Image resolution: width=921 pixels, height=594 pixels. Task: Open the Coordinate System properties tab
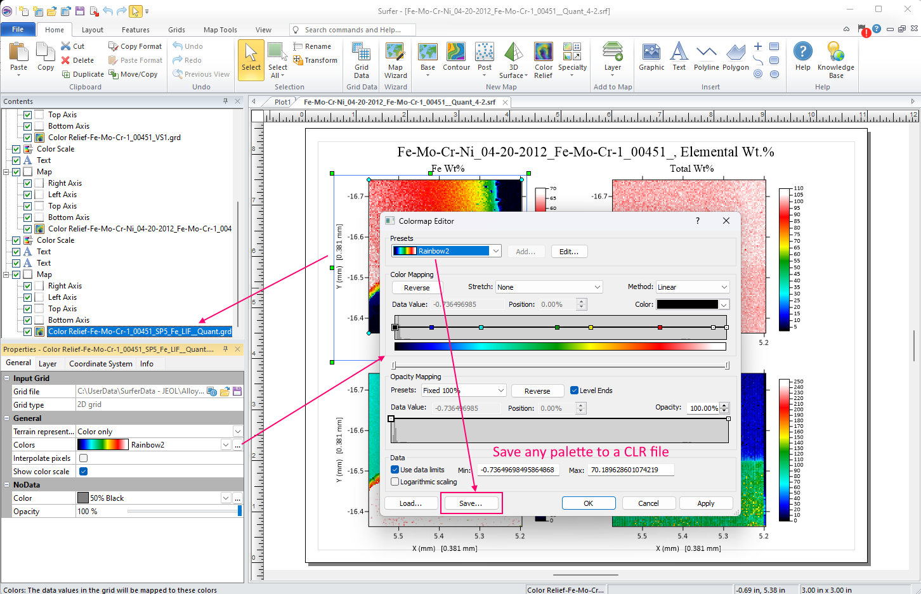(100, 364)
